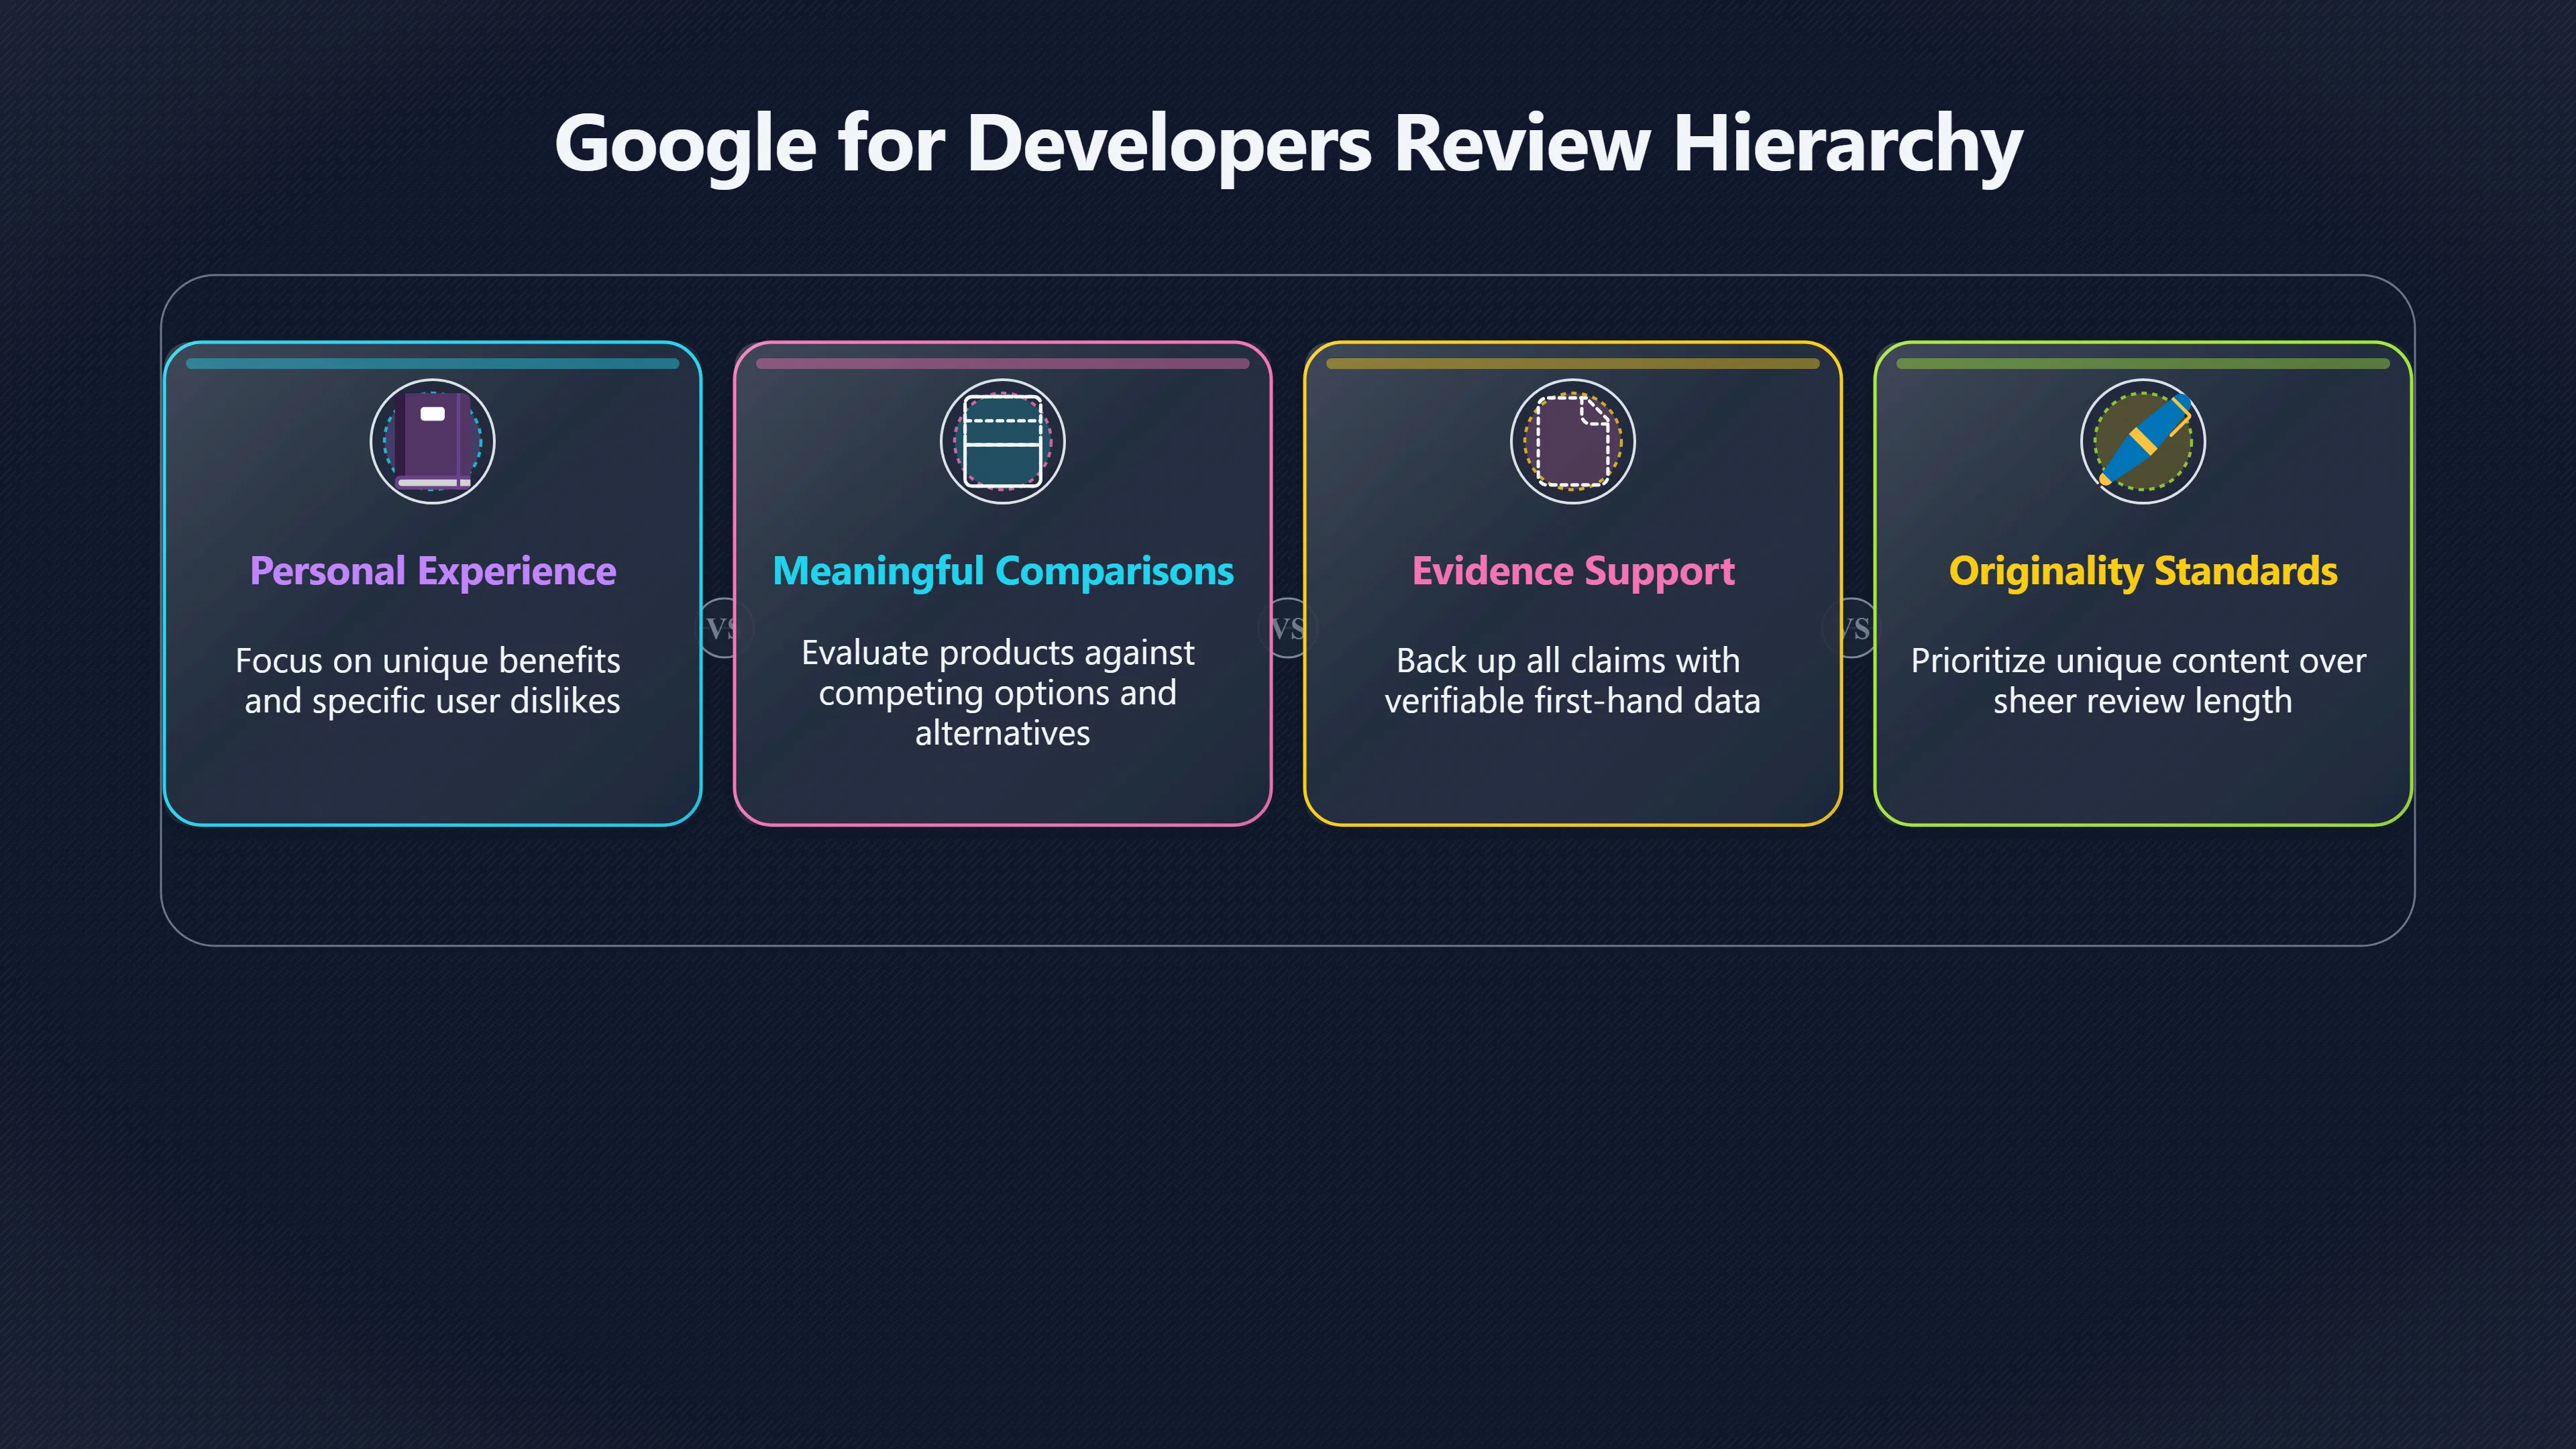Click text Evaluate products against competing options
Image resolution: width=2576 pixels, height=1449 pixels.
[998, 692]
